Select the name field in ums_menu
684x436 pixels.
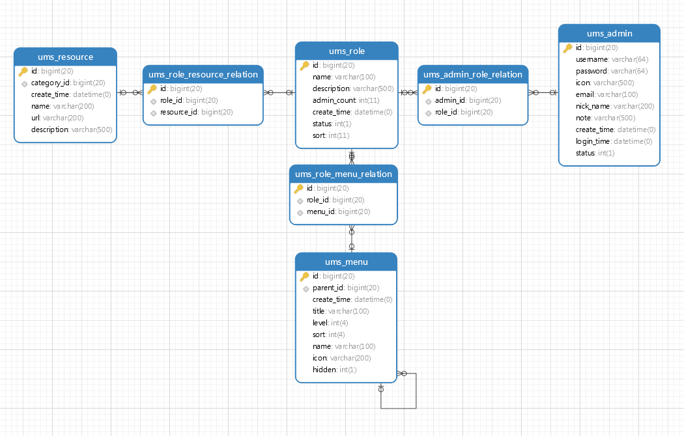pos(344,347)
